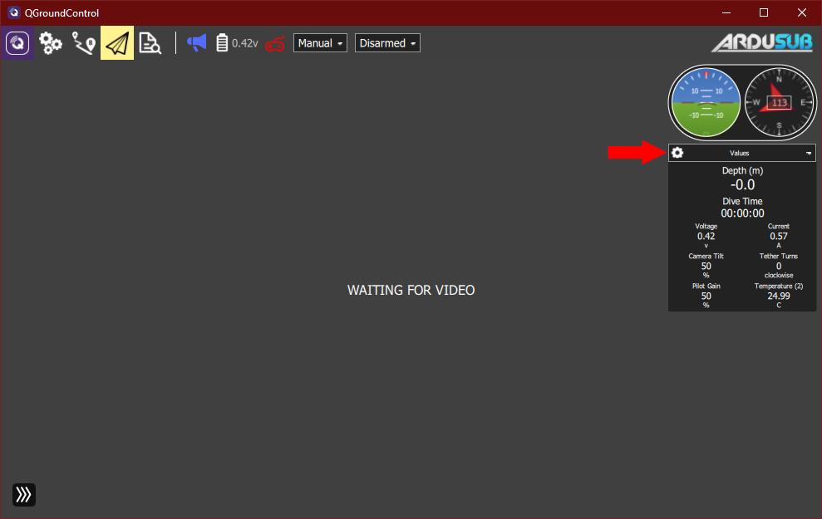This screenshot has height=519, width=822.
Task: Click the red joystick status icon
Action: [275, 44]
